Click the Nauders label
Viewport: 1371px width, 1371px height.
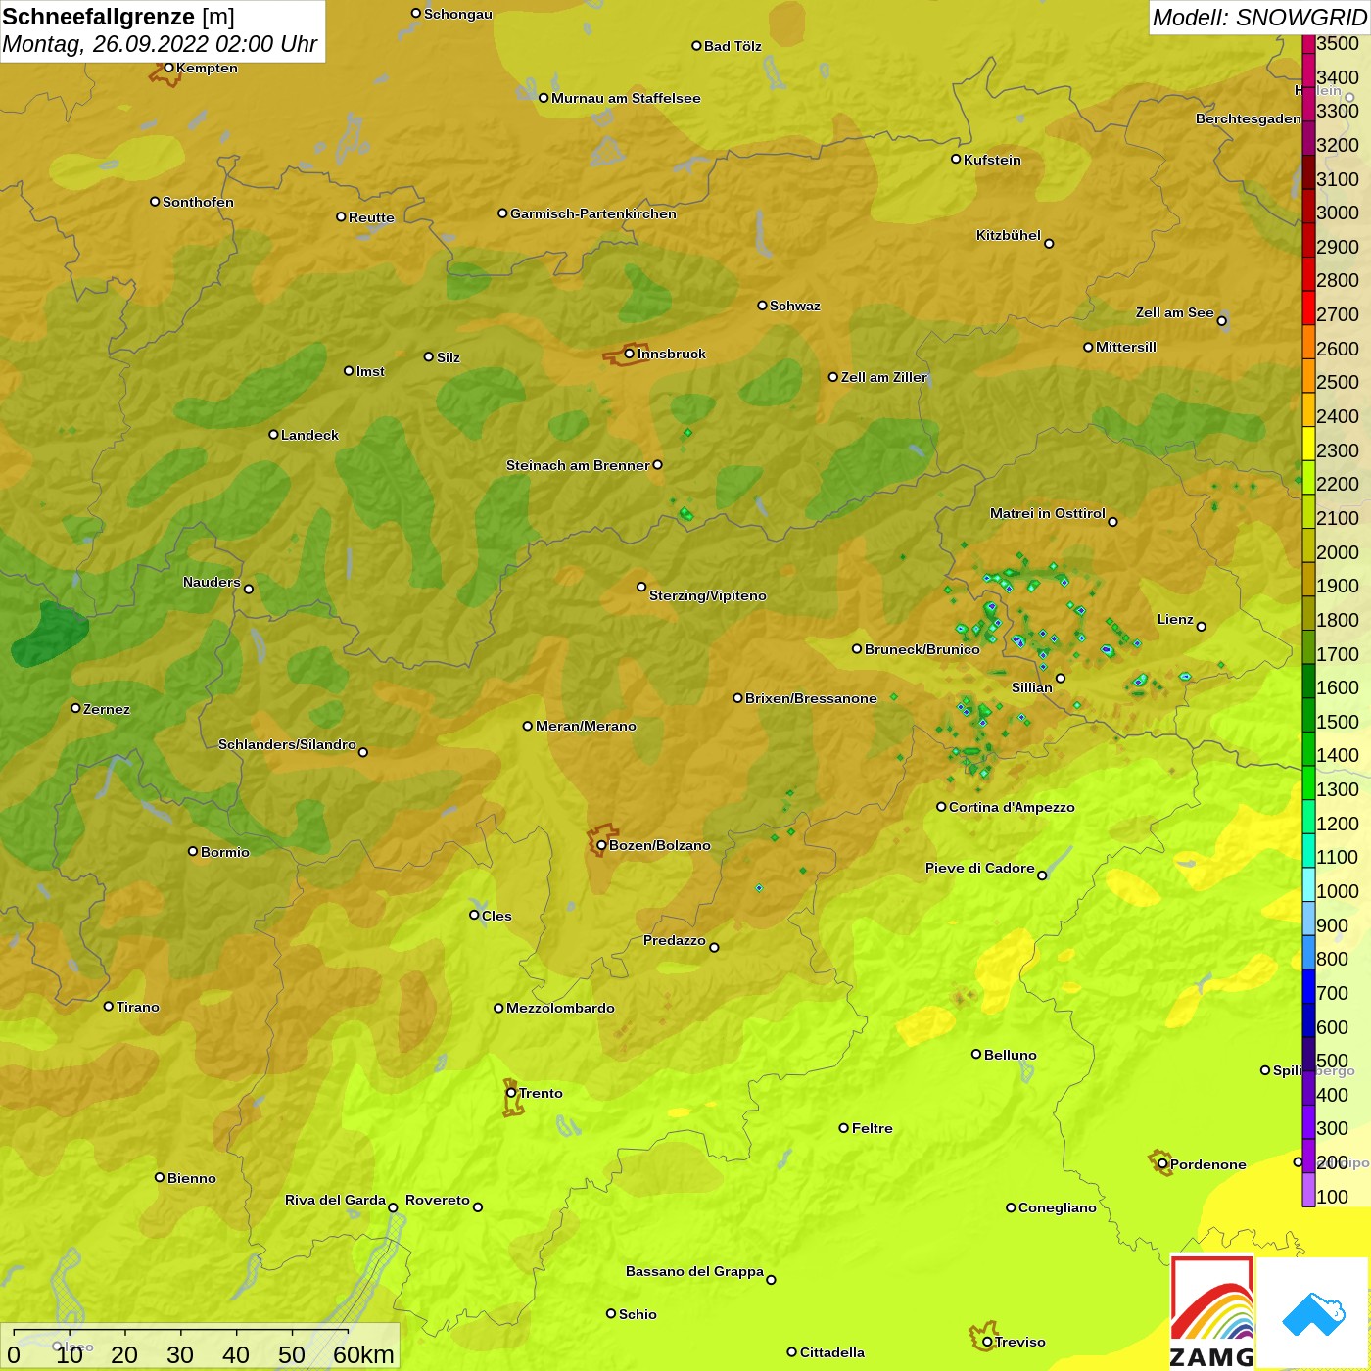point(212,582)
